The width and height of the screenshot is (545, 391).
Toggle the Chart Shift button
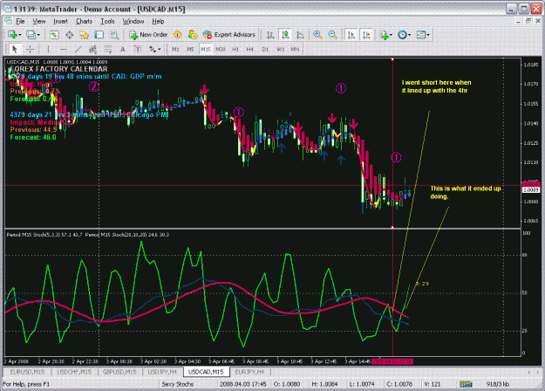(x=366, y=34)
